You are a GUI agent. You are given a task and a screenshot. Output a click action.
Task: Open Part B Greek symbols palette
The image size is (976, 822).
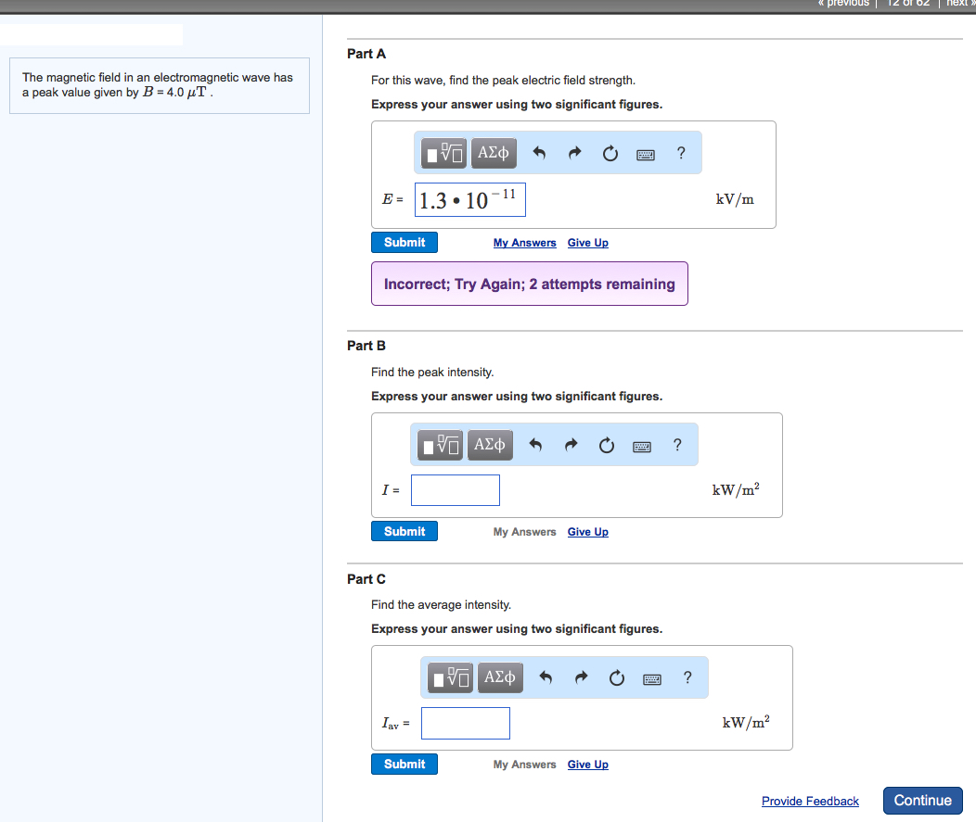tap(490, 445)
